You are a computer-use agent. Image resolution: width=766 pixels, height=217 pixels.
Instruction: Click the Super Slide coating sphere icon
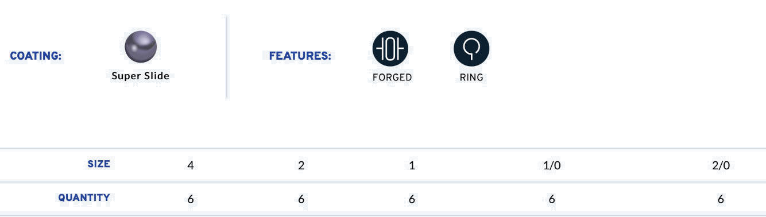141,46
